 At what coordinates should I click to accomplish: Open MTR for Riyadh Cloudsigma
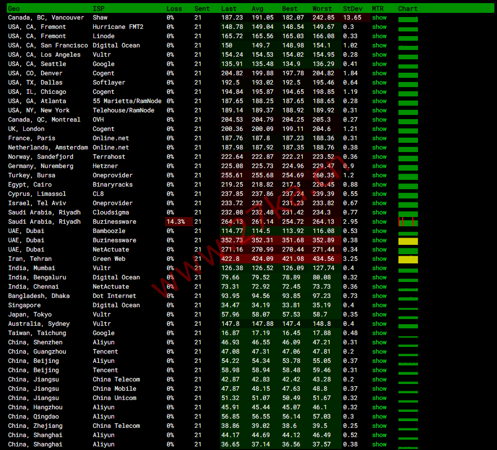tap(379, 212)
